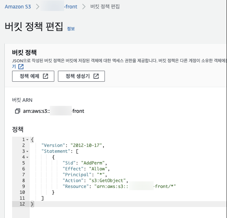Launch the 정책 생성기 button label
227x218 pixels.
pyautogui.click(x=77, y=76)
